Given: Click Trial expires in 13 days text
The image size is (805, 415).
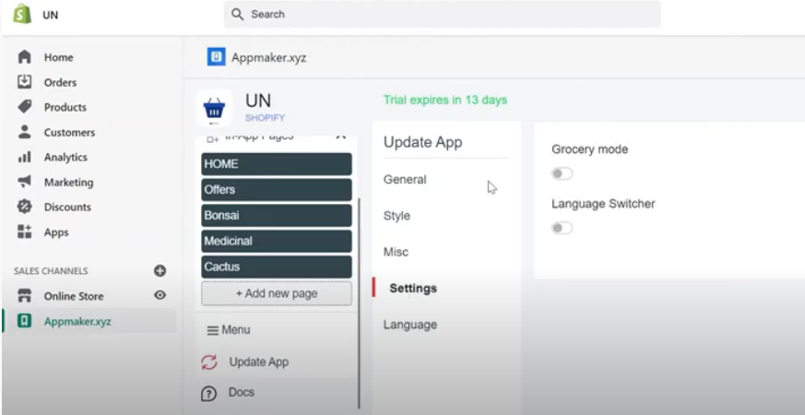Looking at the screenshot, I should [x=445, y=100].
